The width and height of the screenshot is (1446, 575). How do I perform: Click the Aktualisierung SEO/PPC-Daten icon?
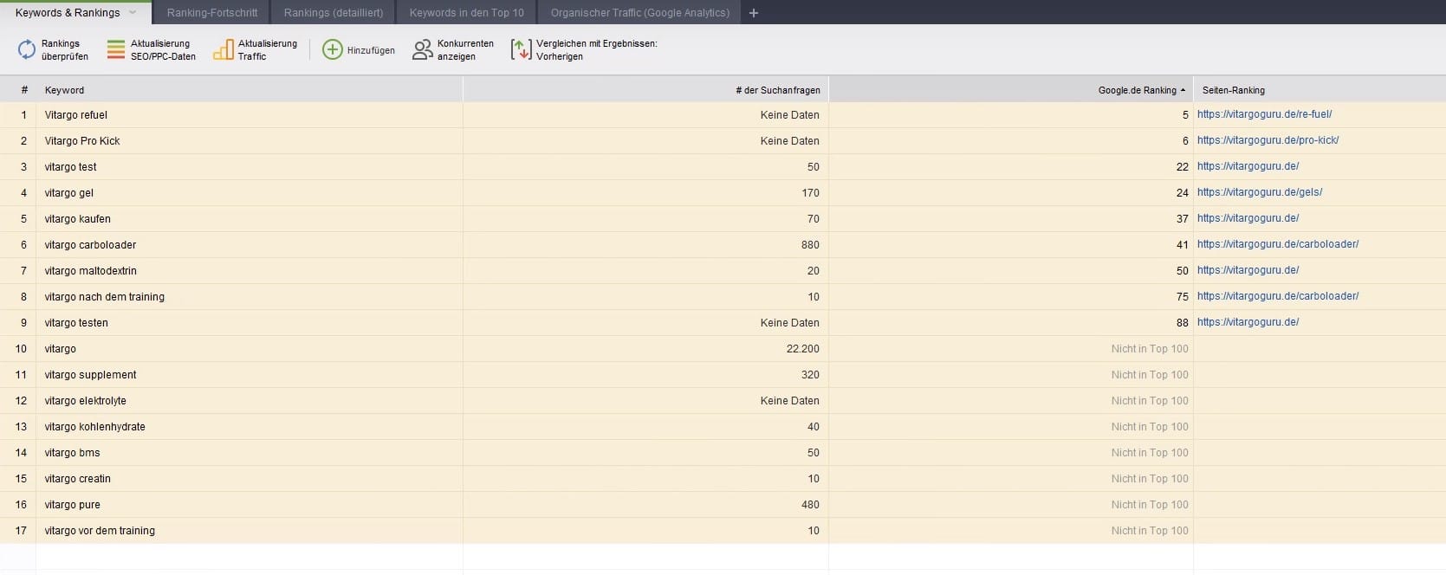116,50
